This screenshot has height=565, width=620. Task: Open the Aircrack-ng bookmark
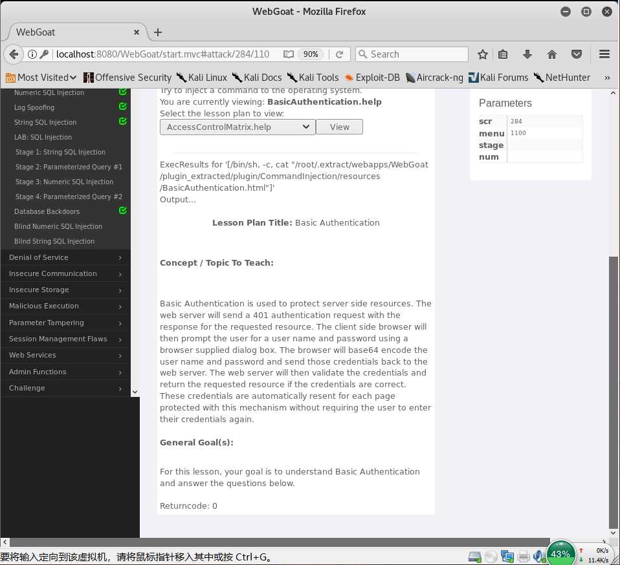click(x=434, y=78)
